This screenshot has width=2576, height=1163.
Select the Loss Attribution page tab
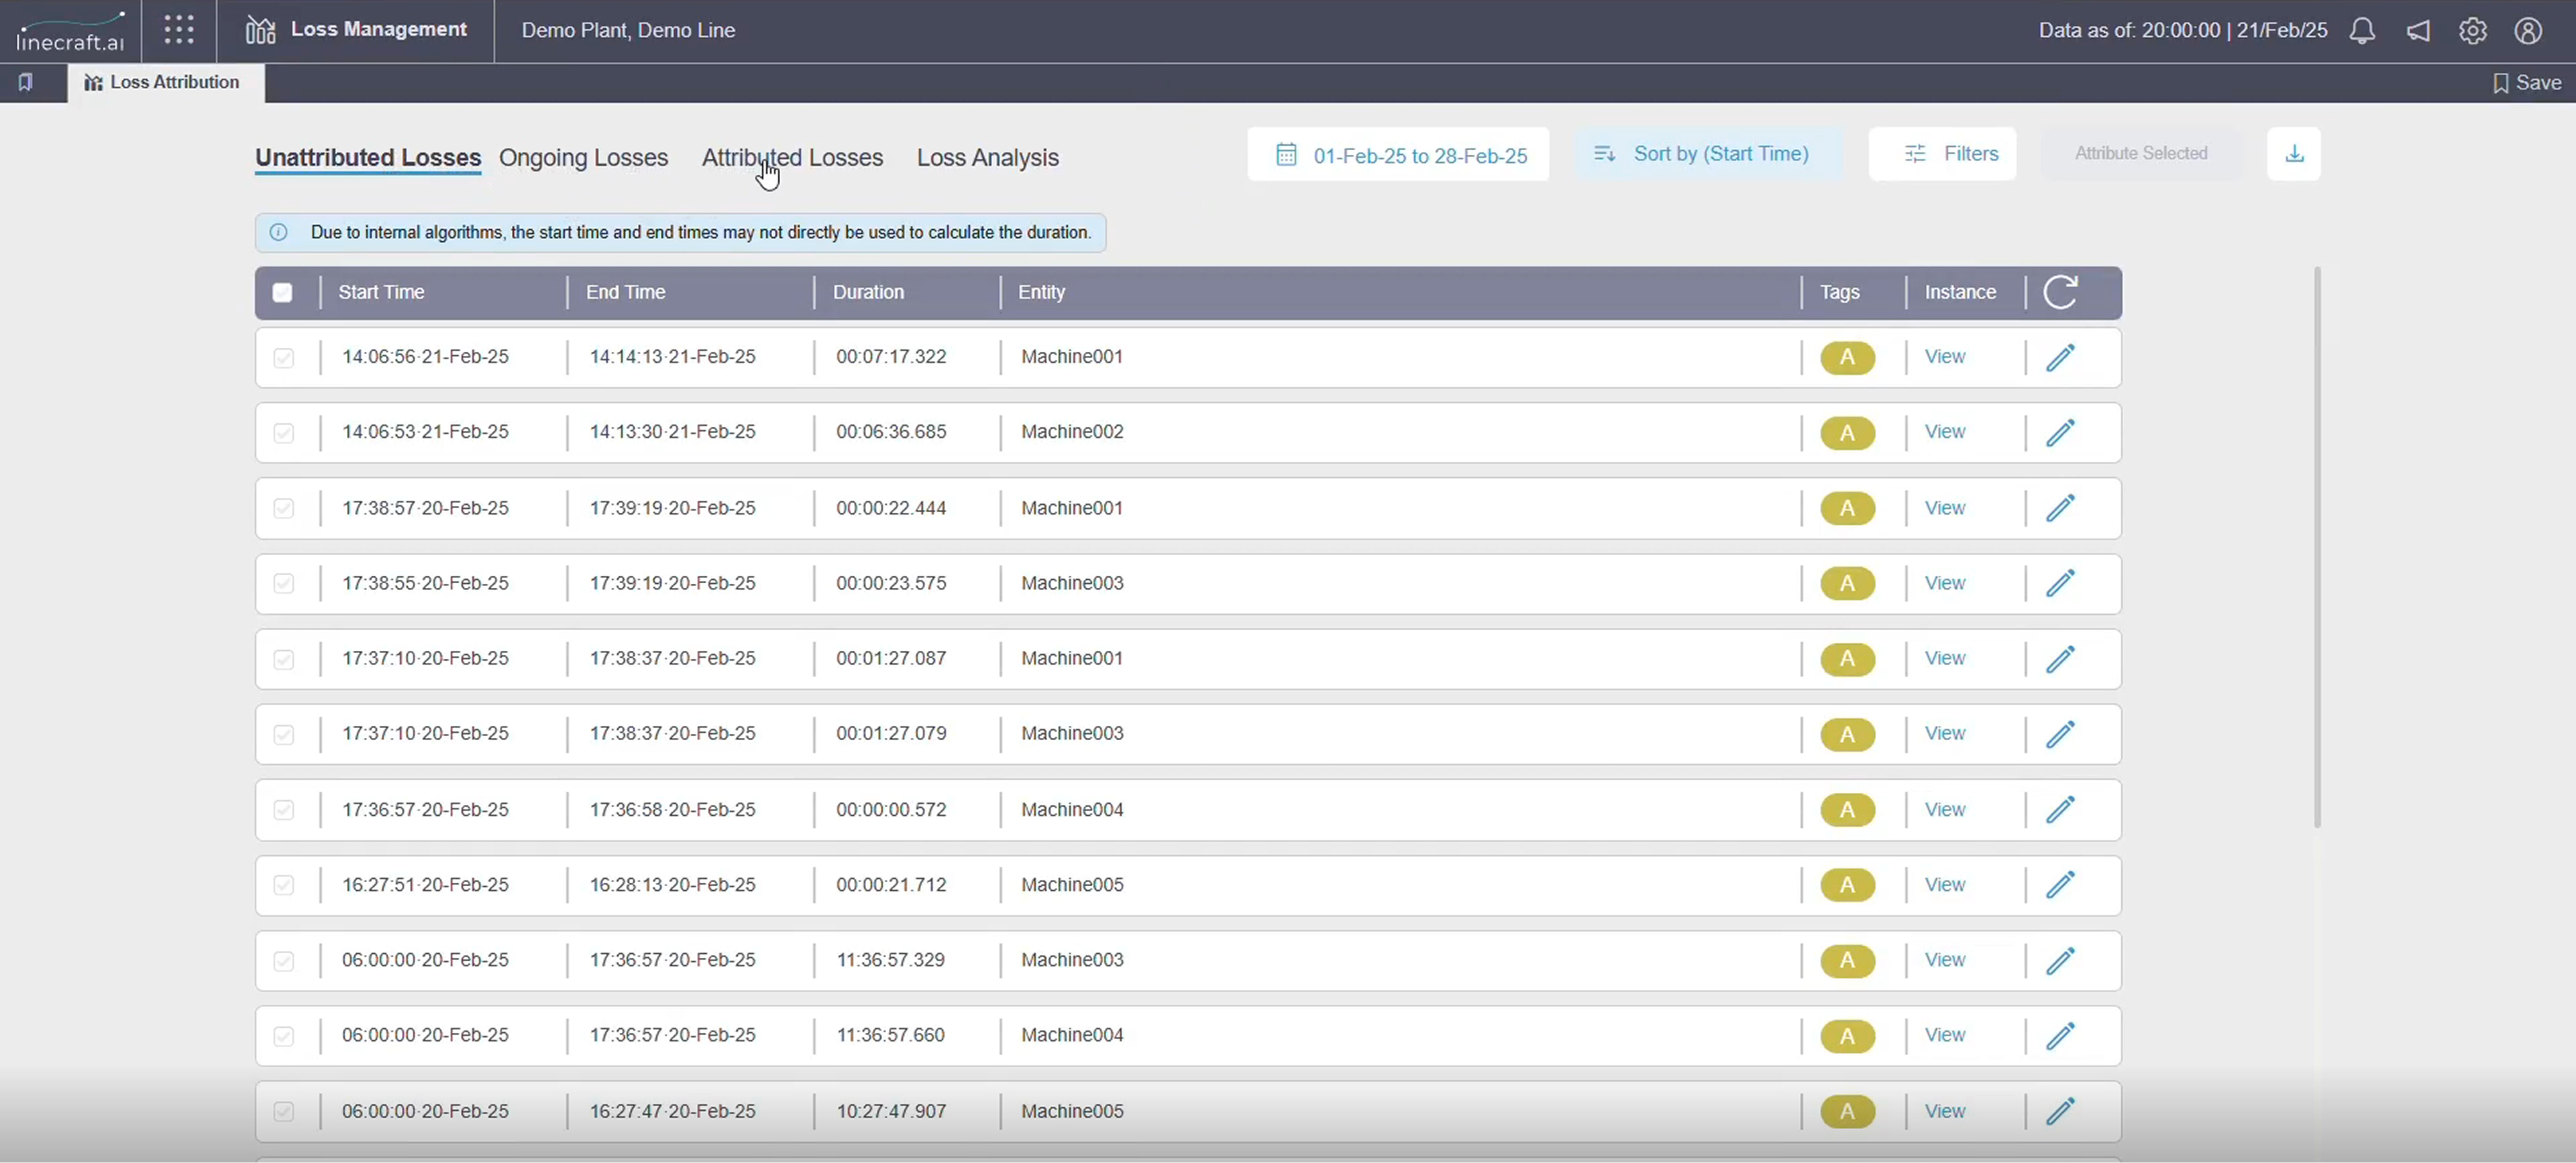(166, 83)
